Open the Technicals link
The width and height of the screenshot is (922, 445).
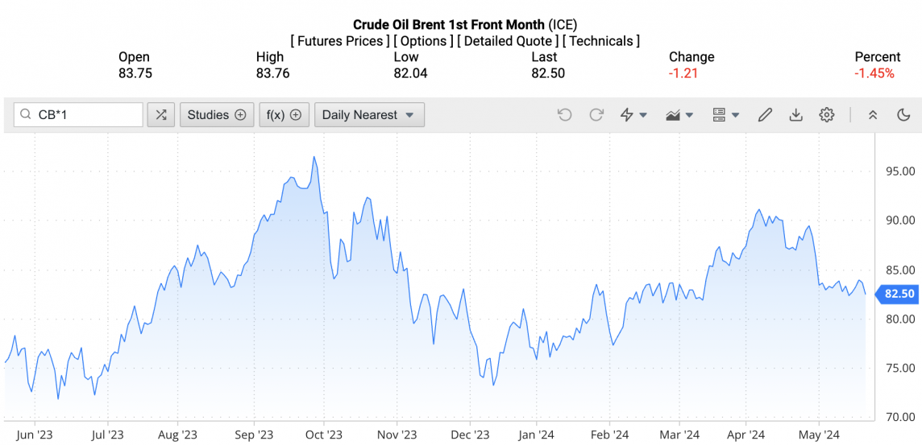tap(601, 40)
